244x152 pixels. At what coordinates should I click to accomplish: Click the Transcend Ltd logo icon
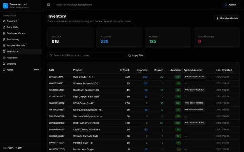(x=5, y=6)
